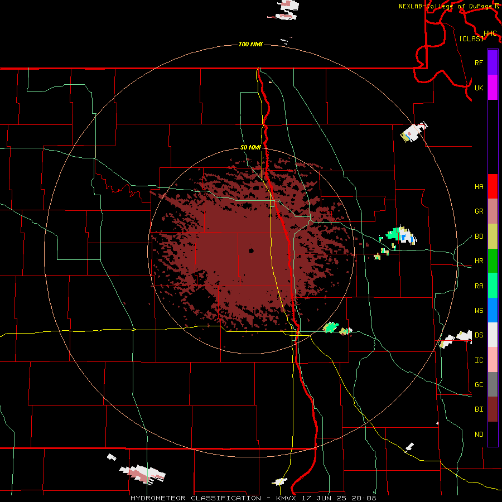Click the ND legend label
This screenshot has height=502, width=502.
coord(479,435)
